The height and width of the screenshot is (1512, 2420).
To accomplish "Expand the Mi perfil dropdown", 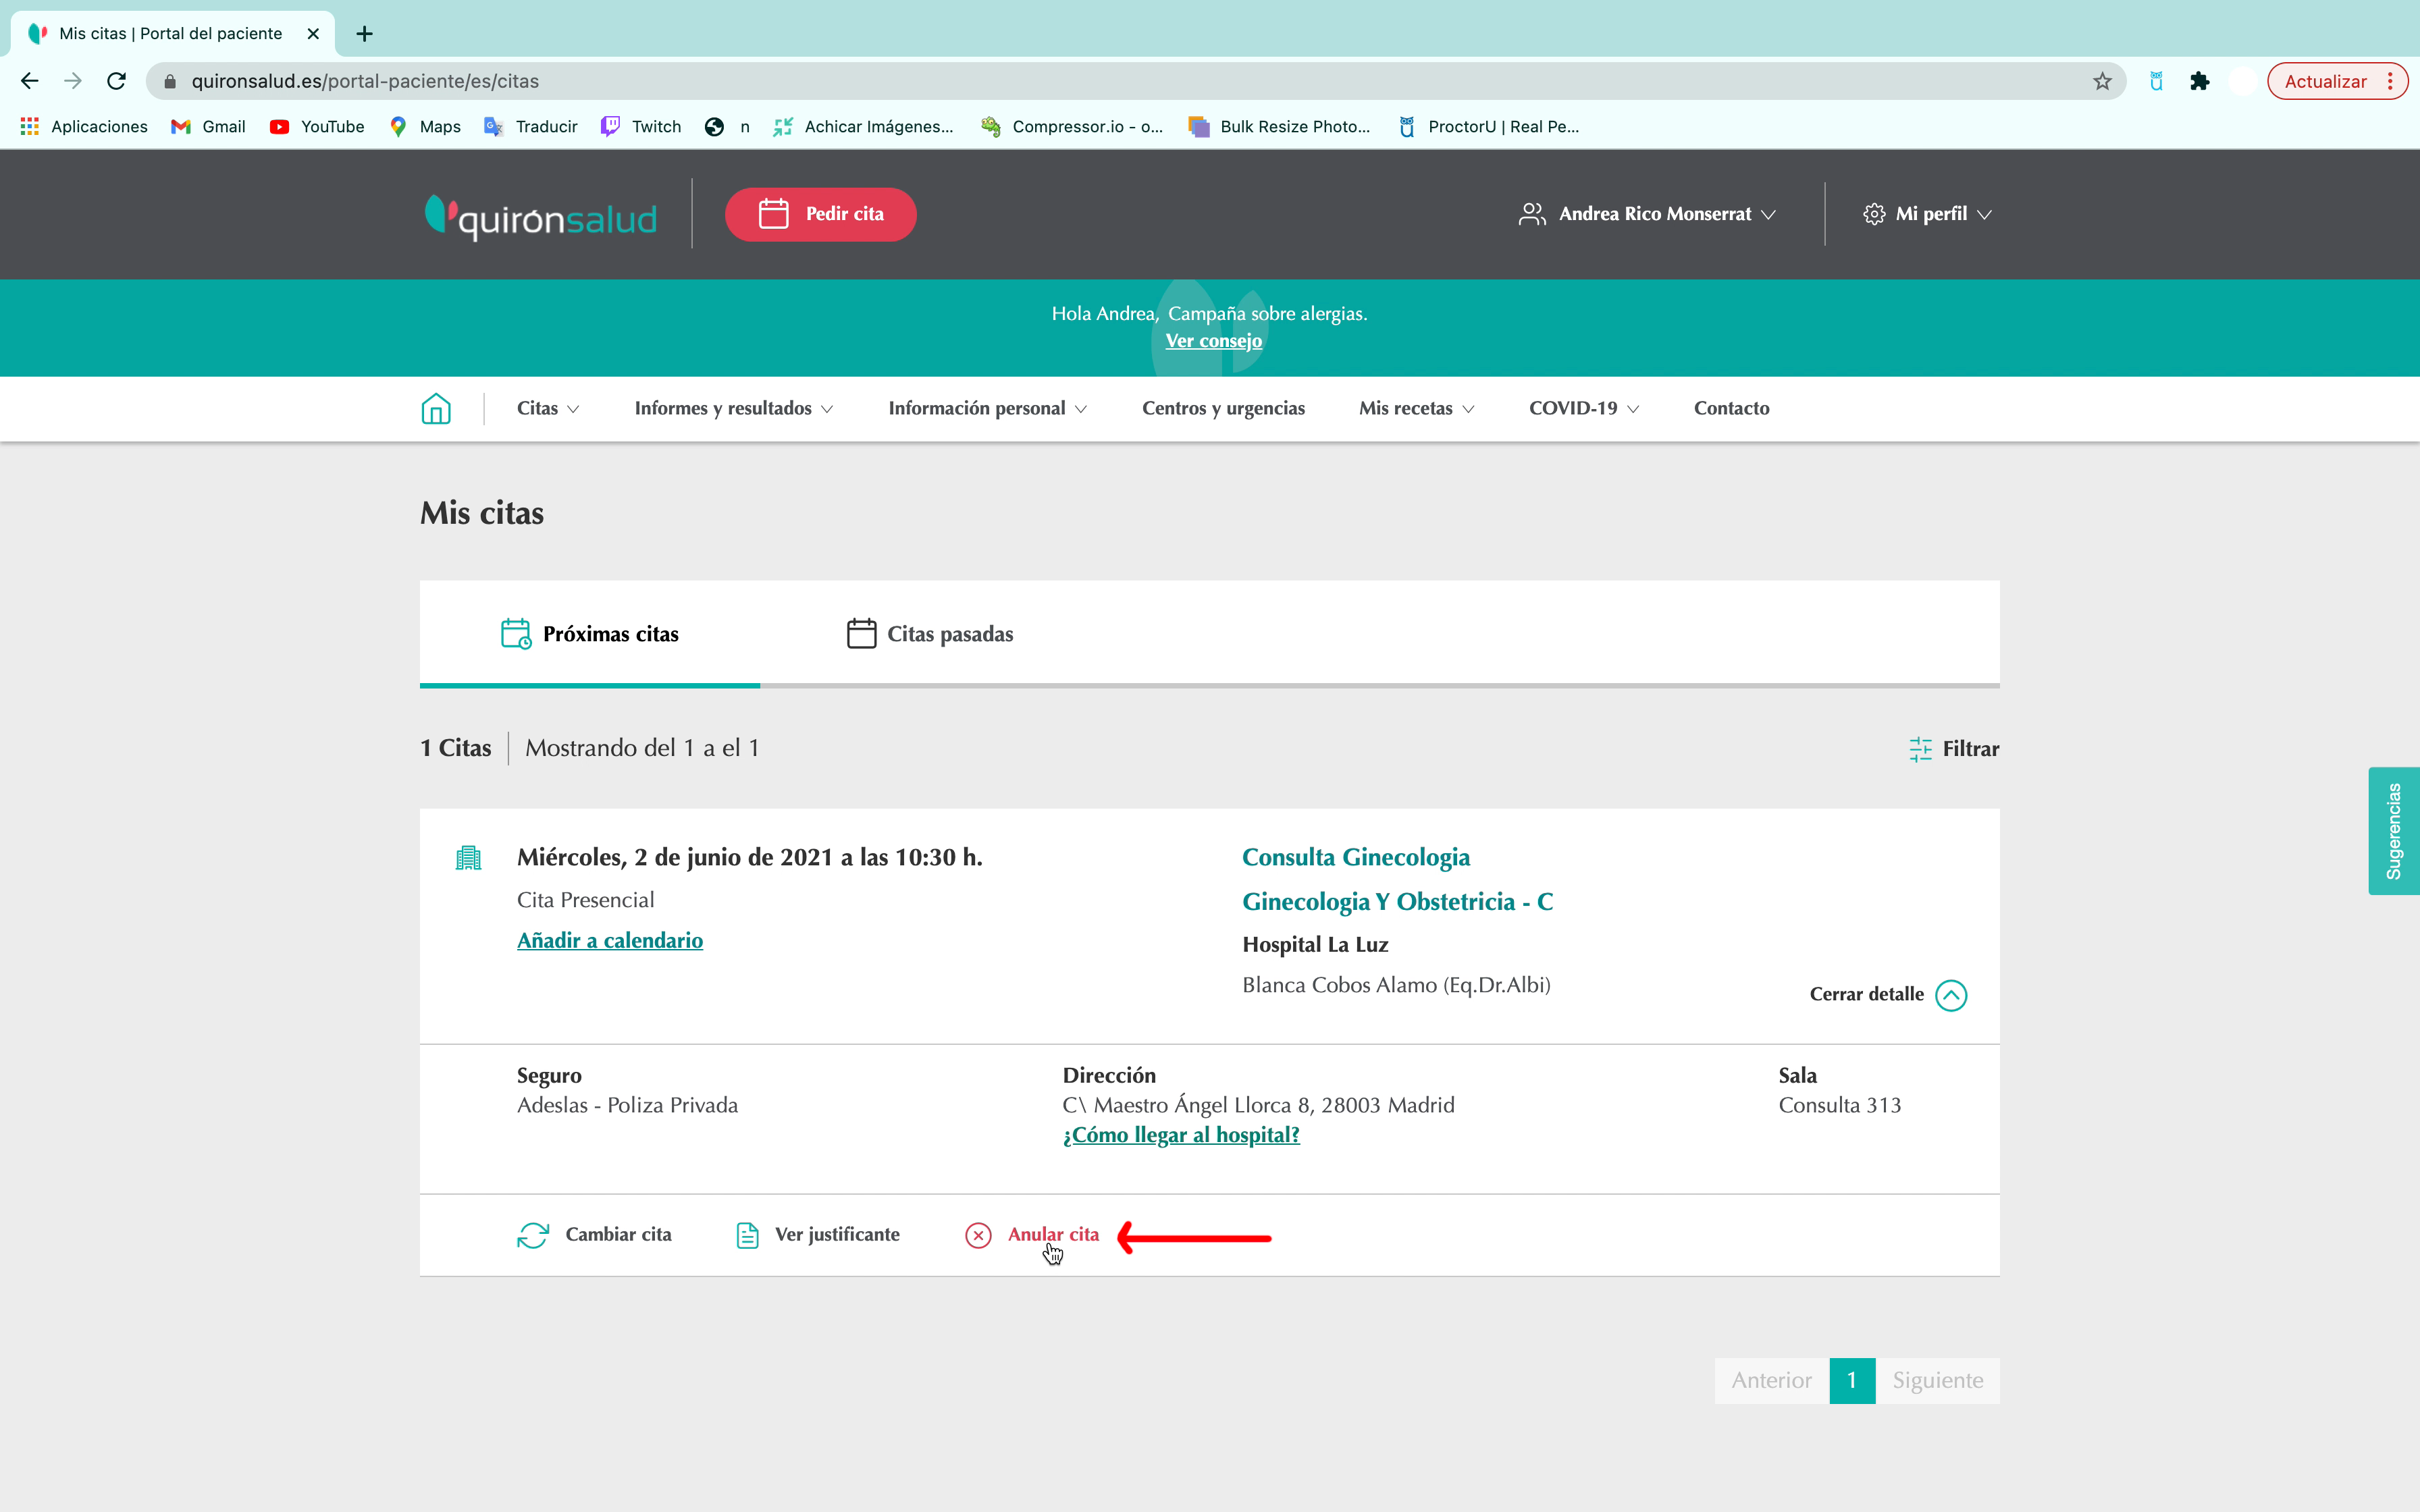I will 1927,214.
